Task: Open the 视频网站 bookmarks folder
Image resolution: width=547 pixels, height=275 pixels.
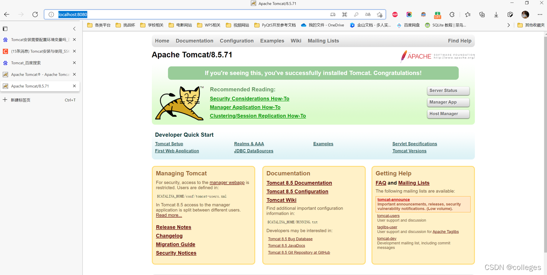Action: pos(238,25)
